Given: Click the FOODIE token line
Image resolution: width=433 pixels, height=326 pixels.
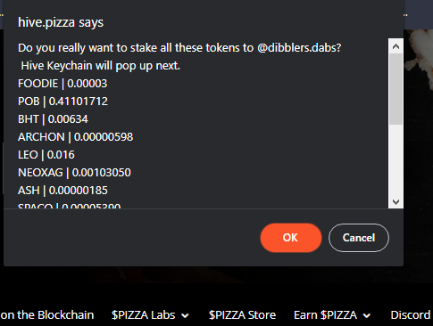Looking at the screenshot, I should [62, 84].
